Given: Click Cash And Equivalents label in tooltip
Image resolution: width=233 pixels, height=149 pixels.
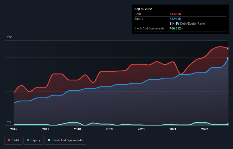Looking at the screenshot, I should click(x=150, y=28).
